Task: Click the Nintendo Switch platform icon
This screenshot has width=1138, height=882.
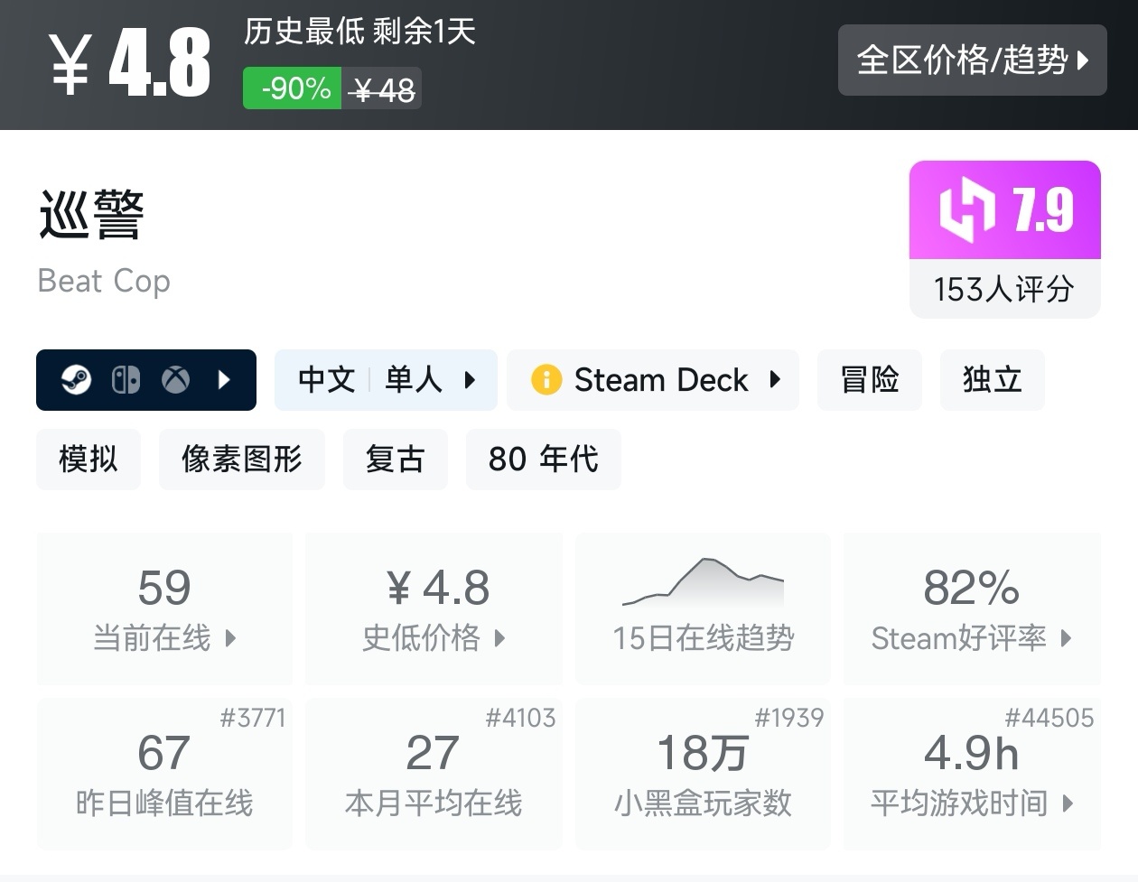Action: click(126, 380)
